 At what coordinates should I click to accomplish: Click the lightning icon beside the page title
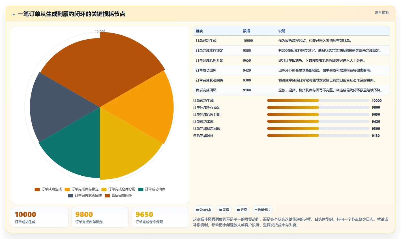pyautogui.click(x=13, y=14)
